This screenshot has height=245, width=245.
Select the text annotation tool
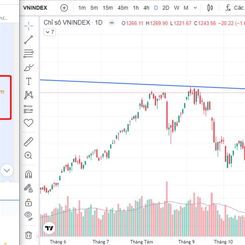29,81
